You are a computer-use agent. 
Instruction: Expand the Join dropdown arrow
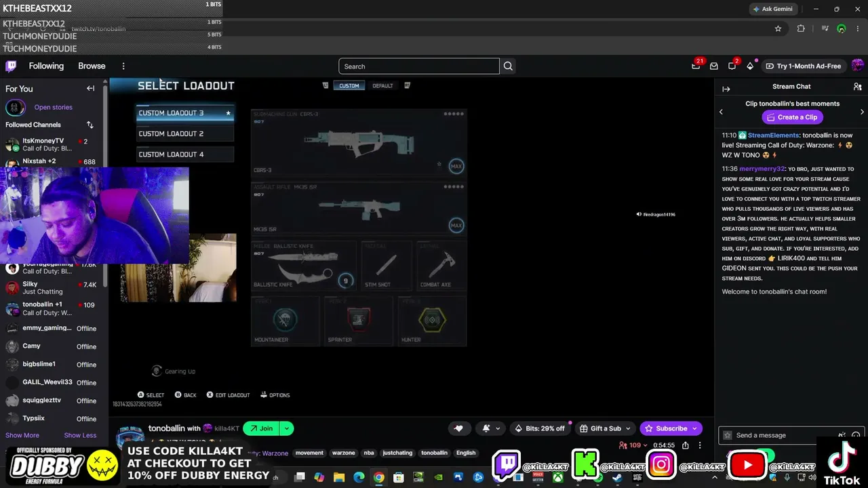click(x=287, y=428)
